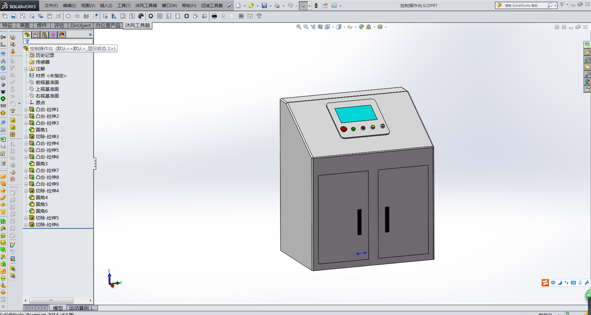This screenshot has width=591, height=315.
Task: Click the magnifier search icon in the left sidebar
Action: (3, 123)
